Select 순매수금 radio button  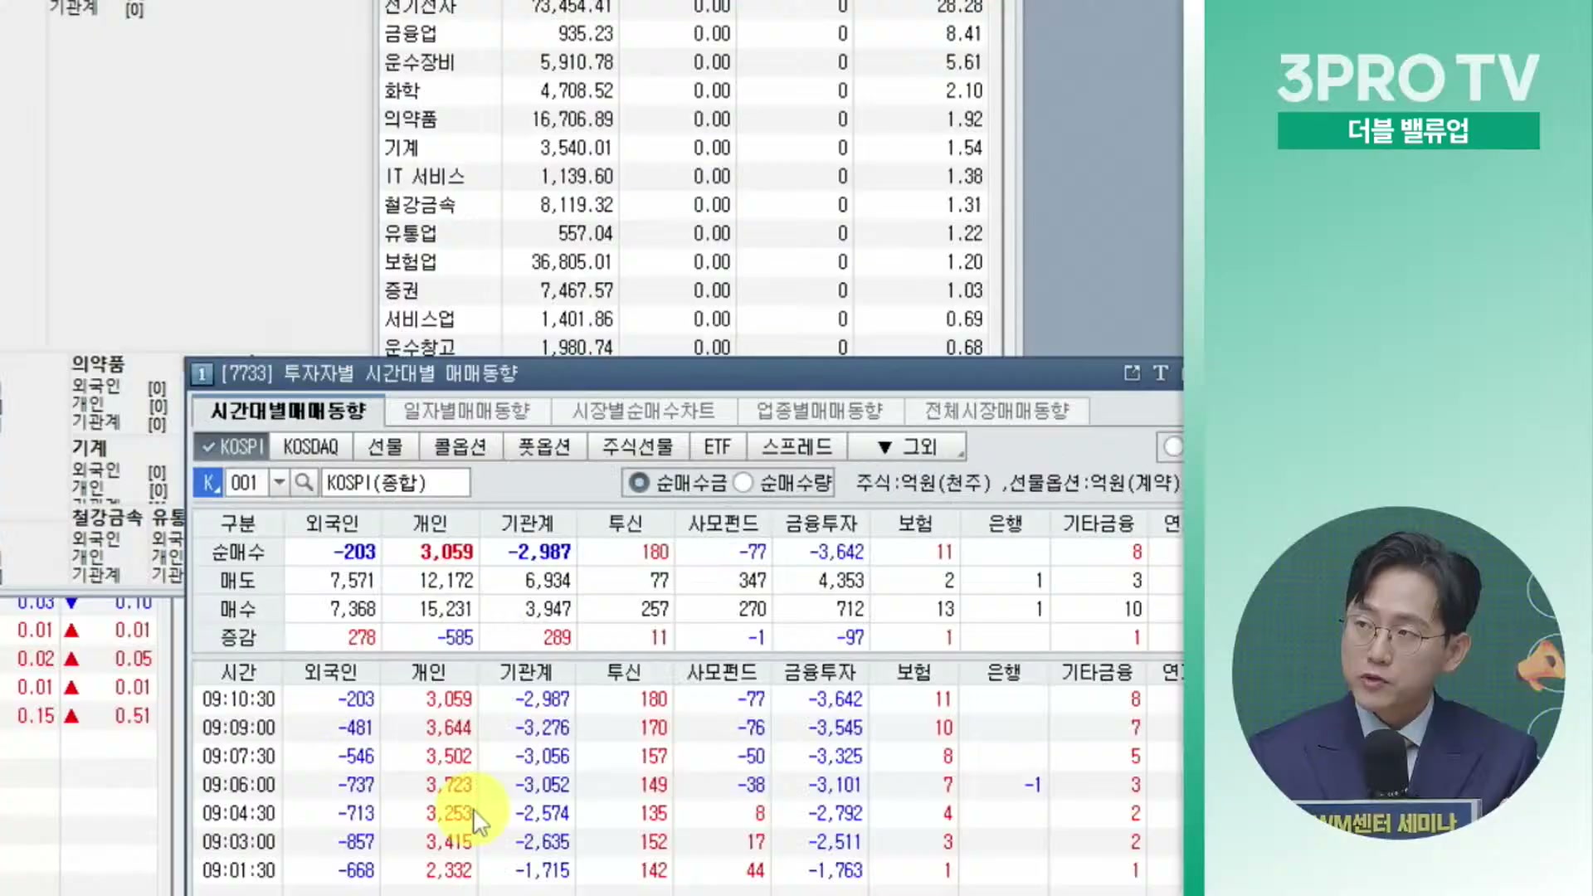tap(639, 483)
